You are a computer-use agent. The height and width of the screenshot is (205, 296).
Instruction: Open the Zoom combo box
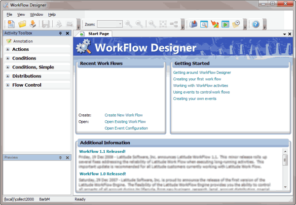point(119,24)
